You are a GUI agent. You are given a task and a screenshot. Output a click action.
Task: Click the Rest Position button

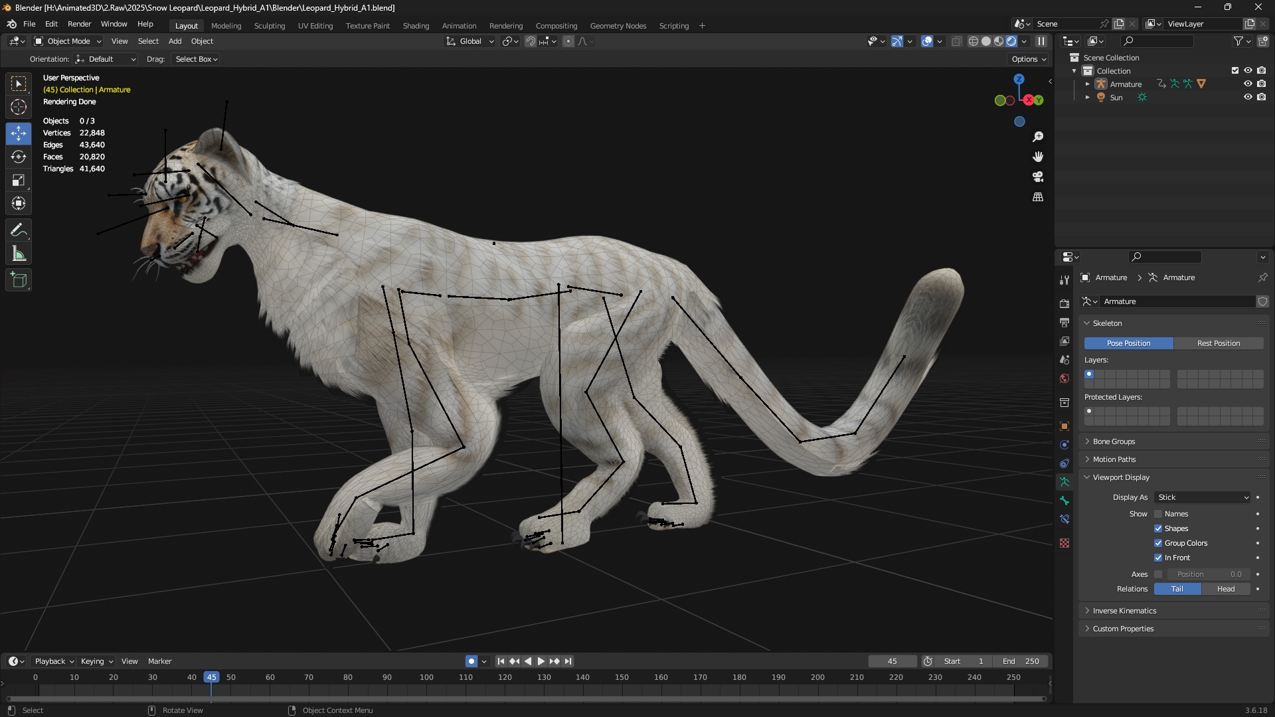click(x=1218, y=343)
